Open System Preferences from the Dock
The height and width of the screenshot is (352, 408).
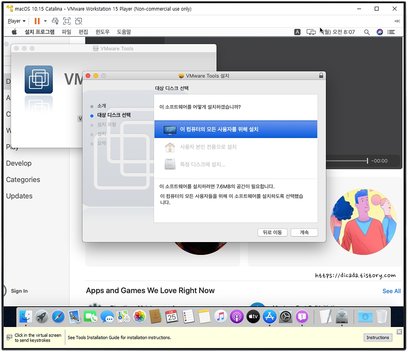click(286, 317)
